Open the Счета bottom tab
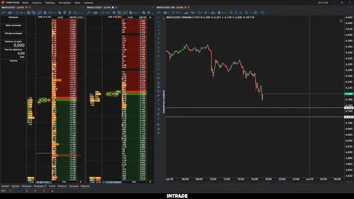 point(52,186)
